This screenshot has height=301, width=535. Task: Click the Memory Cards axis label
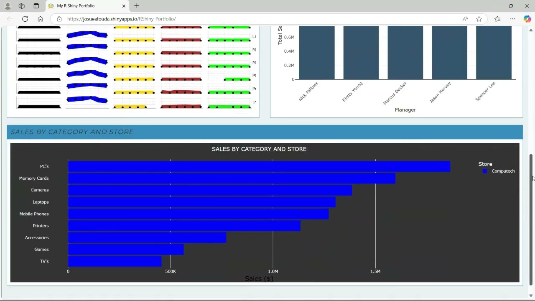pos(34,178)
